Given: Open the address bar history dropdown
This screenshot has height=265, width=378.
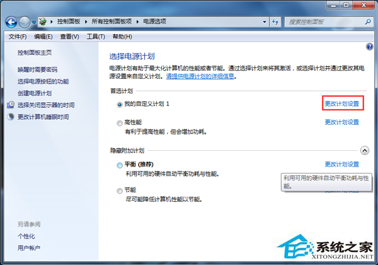Looking at the screenshot, I should [x=265, y=22].
